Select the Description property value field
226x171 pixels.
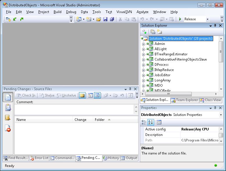[200, 135]
